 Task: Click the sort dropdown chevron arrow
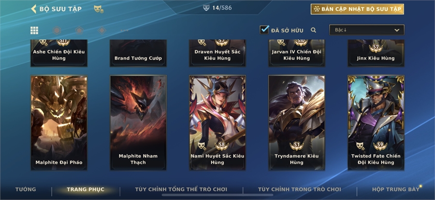coord(397,30)
